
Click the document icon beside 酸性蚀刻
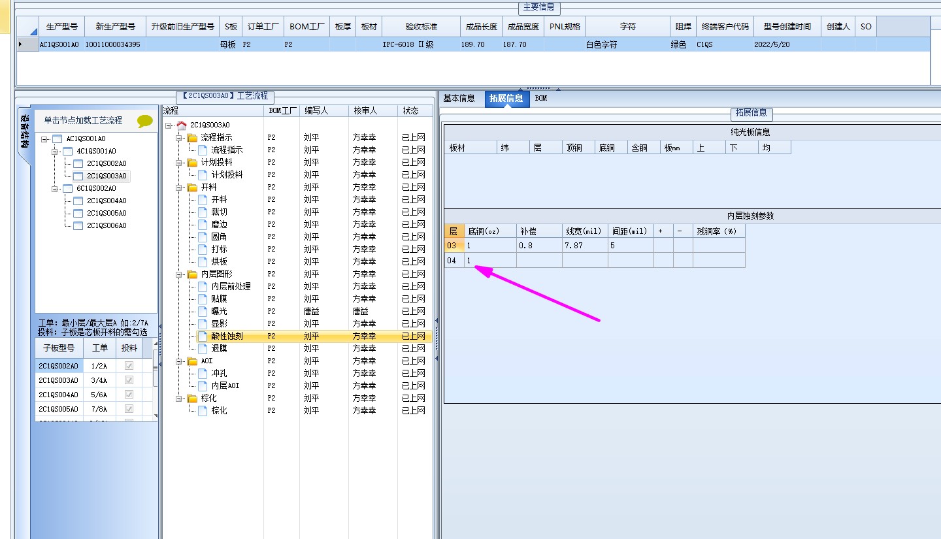pos(203,336)
